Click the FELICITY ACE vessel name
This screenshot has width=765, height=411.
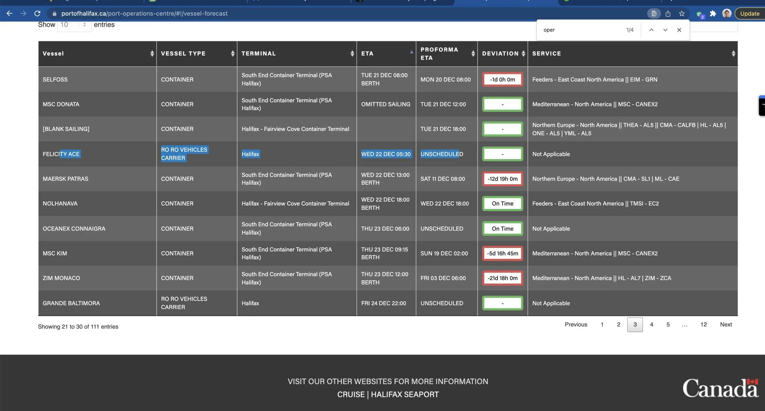click(61, 154)
